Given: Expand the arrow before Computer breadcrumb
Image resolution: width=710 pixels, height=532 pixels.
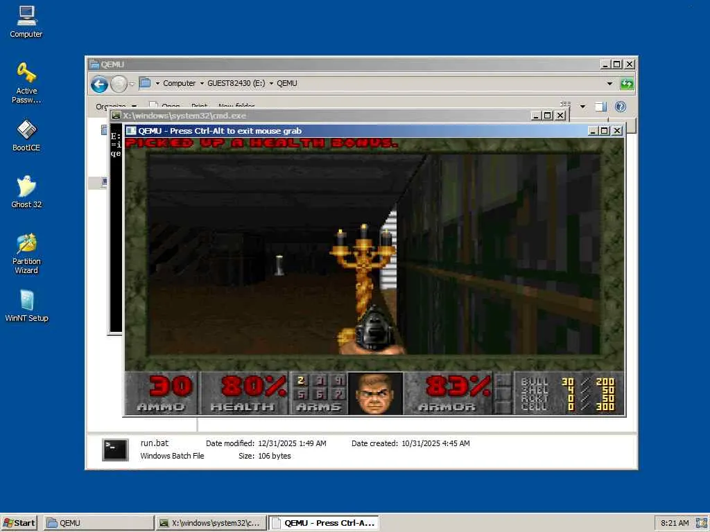Looking at the screenshot, I should click(157, 83).
